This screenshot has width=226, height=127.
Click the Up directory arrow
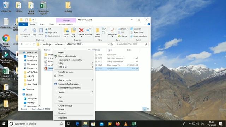34,44
